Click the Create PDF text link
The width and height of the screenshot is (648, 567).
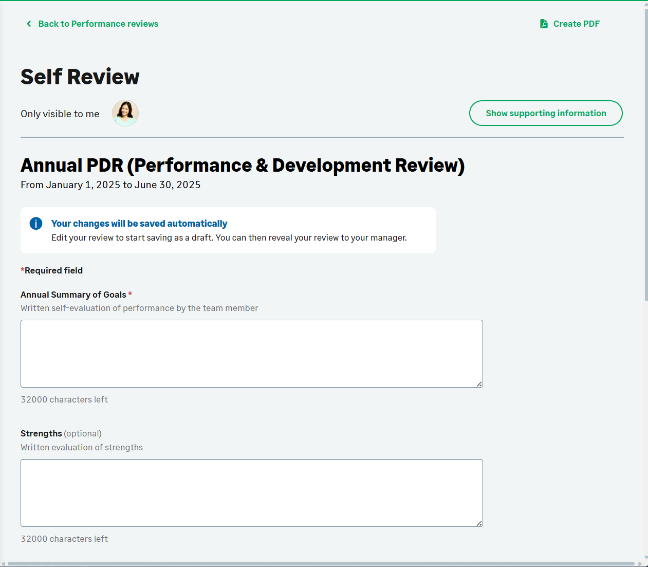click(x=576, y=24)
